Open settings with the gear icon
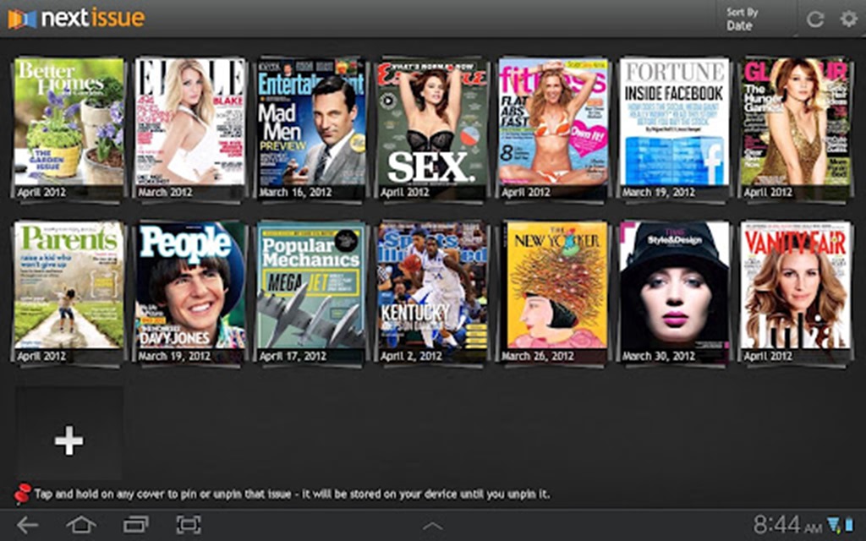Viewport: 866px width, 541px height. [x=847, y=19]
